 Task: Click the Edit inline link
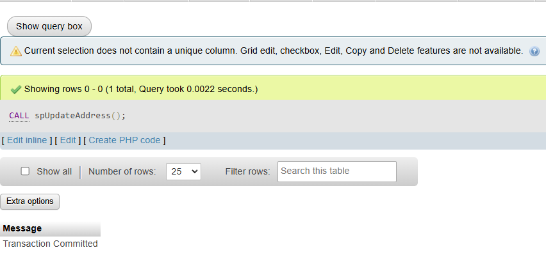click(x=27, y=140)
